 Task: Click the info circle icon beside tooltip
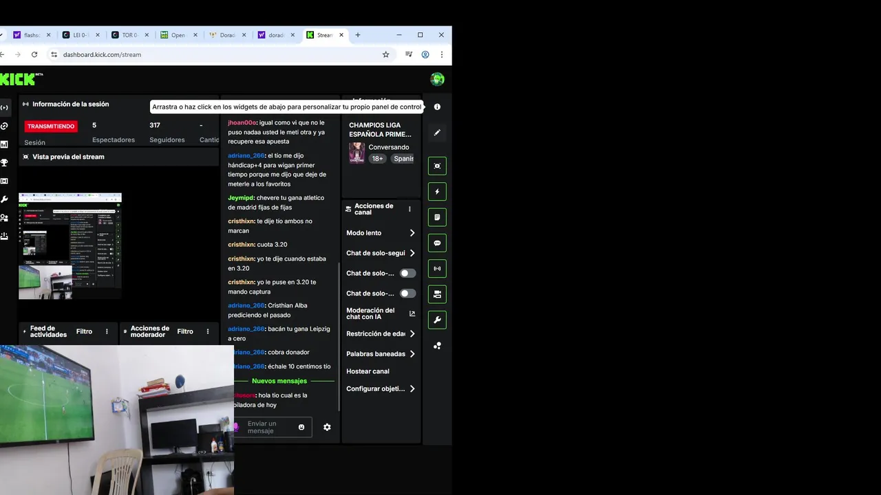coord(437,107)
